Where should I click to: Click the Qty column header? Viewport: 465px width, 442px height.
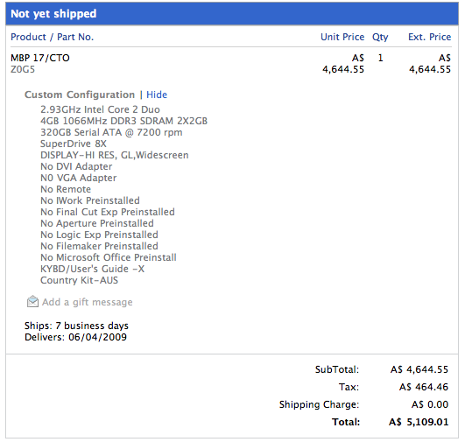tap(380, 37)
